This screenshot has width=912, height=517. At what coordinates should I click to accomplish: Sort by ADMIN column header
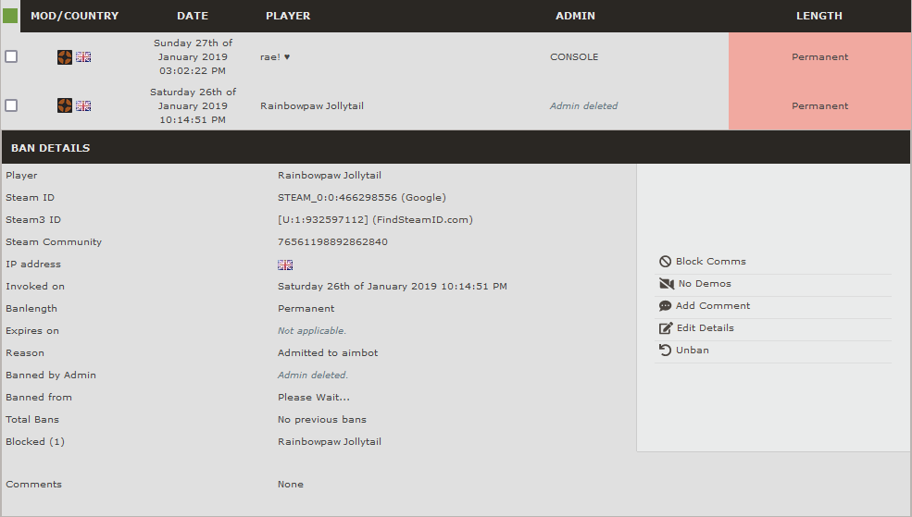tap(575, 16)
